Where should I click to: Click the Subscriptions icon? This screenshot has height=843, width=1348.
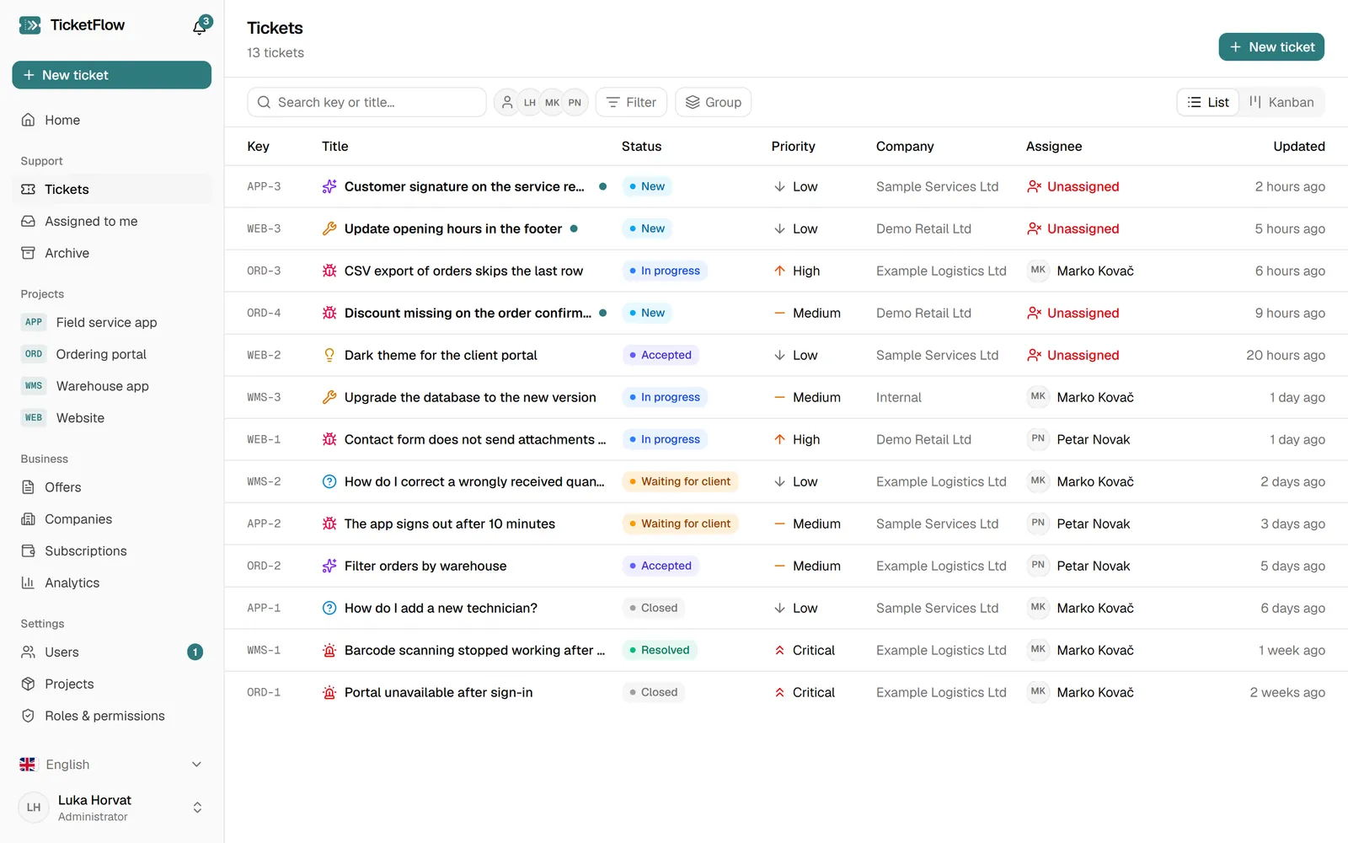click(29, 551)
